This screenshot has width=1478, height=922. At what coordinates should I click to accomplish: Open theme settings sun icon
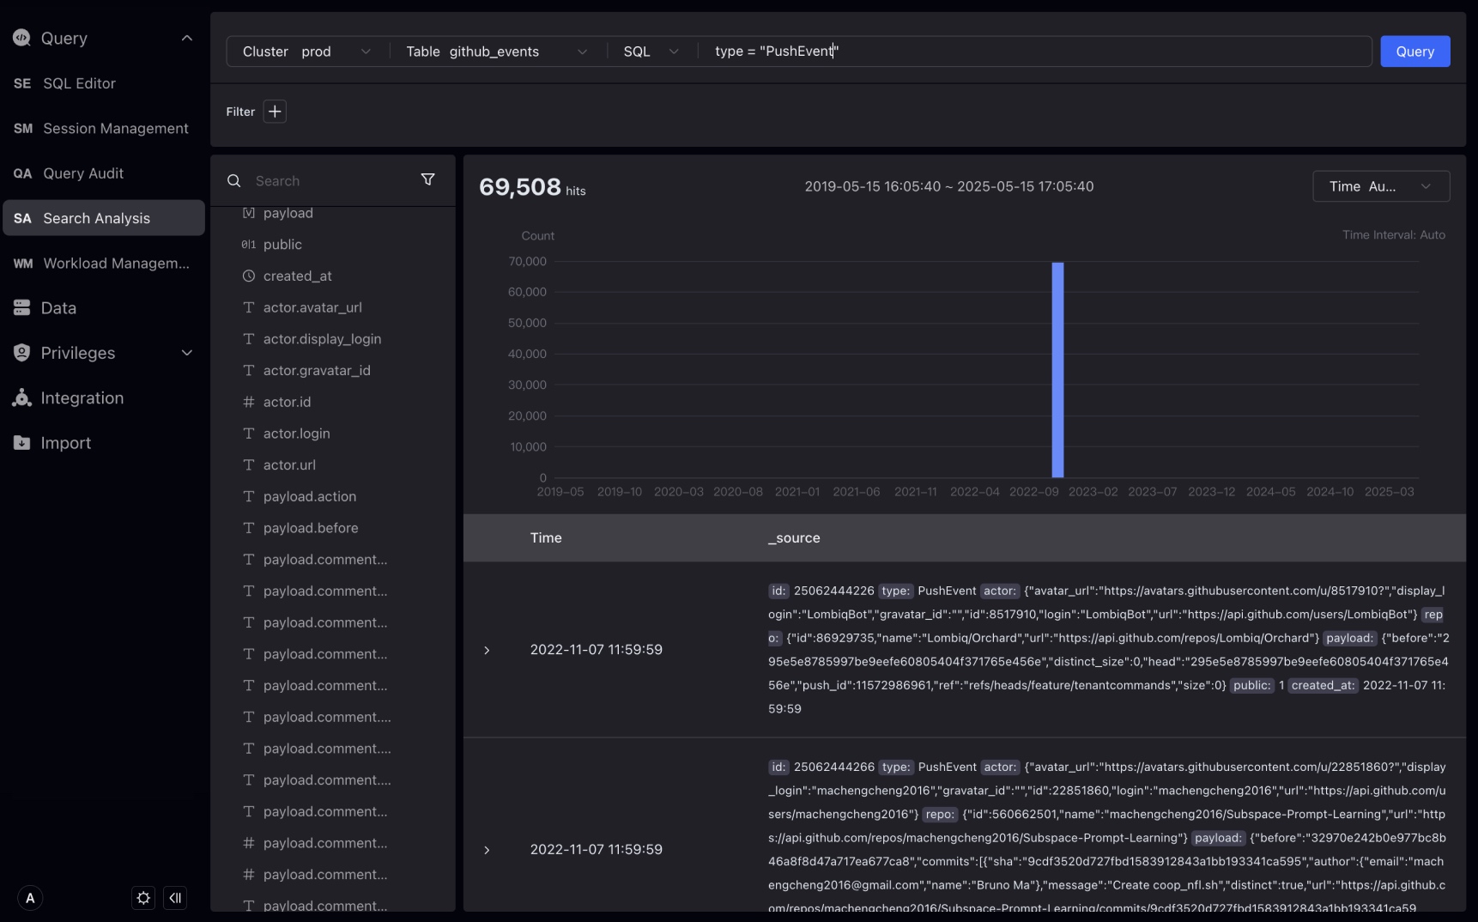click(x=143, y=898)
